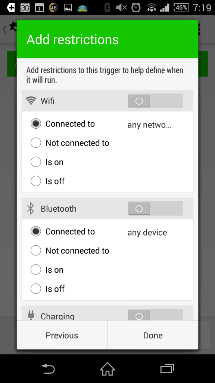Enable the Bluetooth restriction switch
Image resolution: width=215 pixels, height=383 pixels.
(155, 209)
